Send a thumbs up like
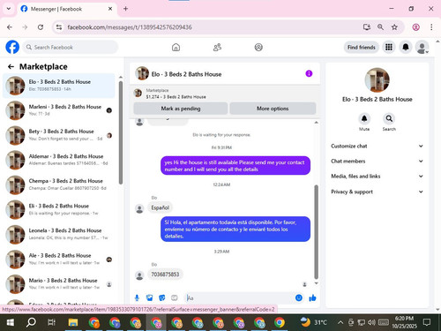Viewport: 441px width, 331px height. click(x=312, y=298)
